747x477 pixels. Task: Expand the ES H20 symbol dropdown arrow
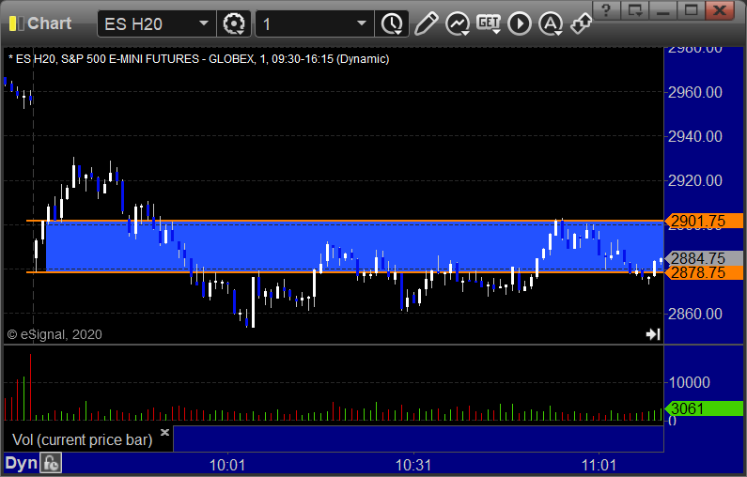[x=203, y=23]
